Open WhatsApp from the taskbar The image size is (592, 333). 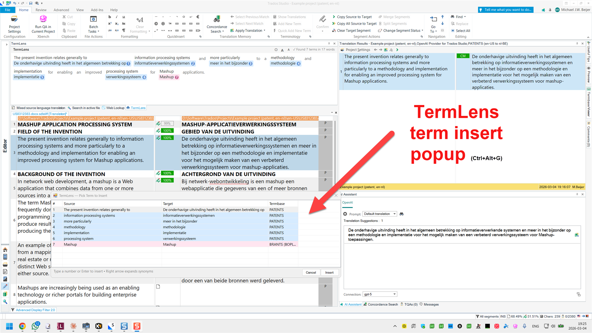(35, 326)
